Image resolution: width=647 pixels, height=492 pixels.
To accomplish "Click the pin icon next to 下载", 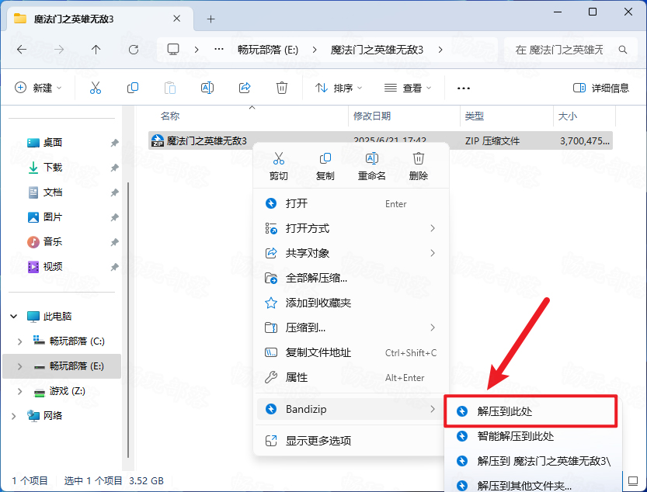I will 114,168.
